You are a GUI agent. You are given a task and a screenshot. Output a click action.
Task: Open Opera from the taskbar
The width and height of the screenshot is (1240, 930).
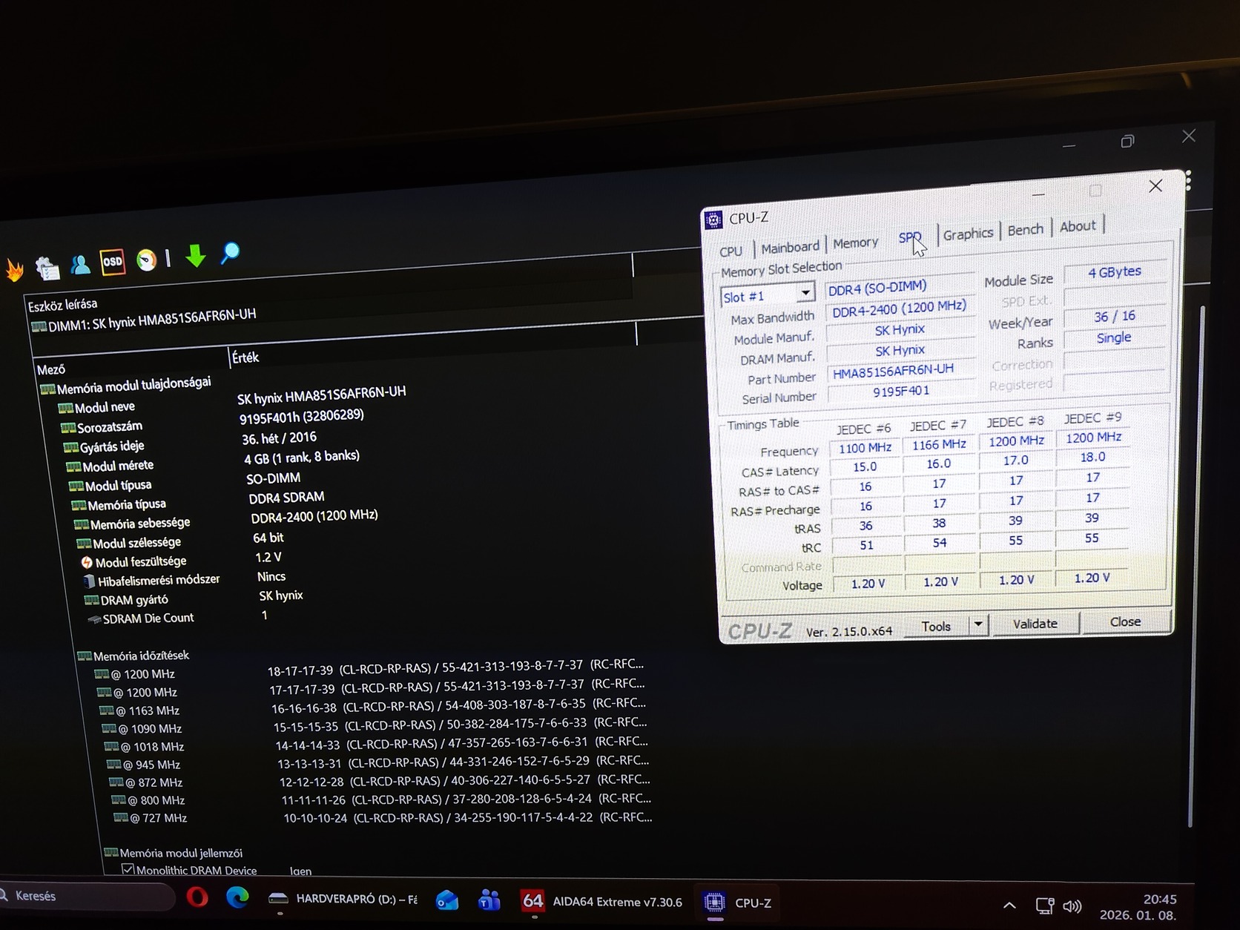197,897
